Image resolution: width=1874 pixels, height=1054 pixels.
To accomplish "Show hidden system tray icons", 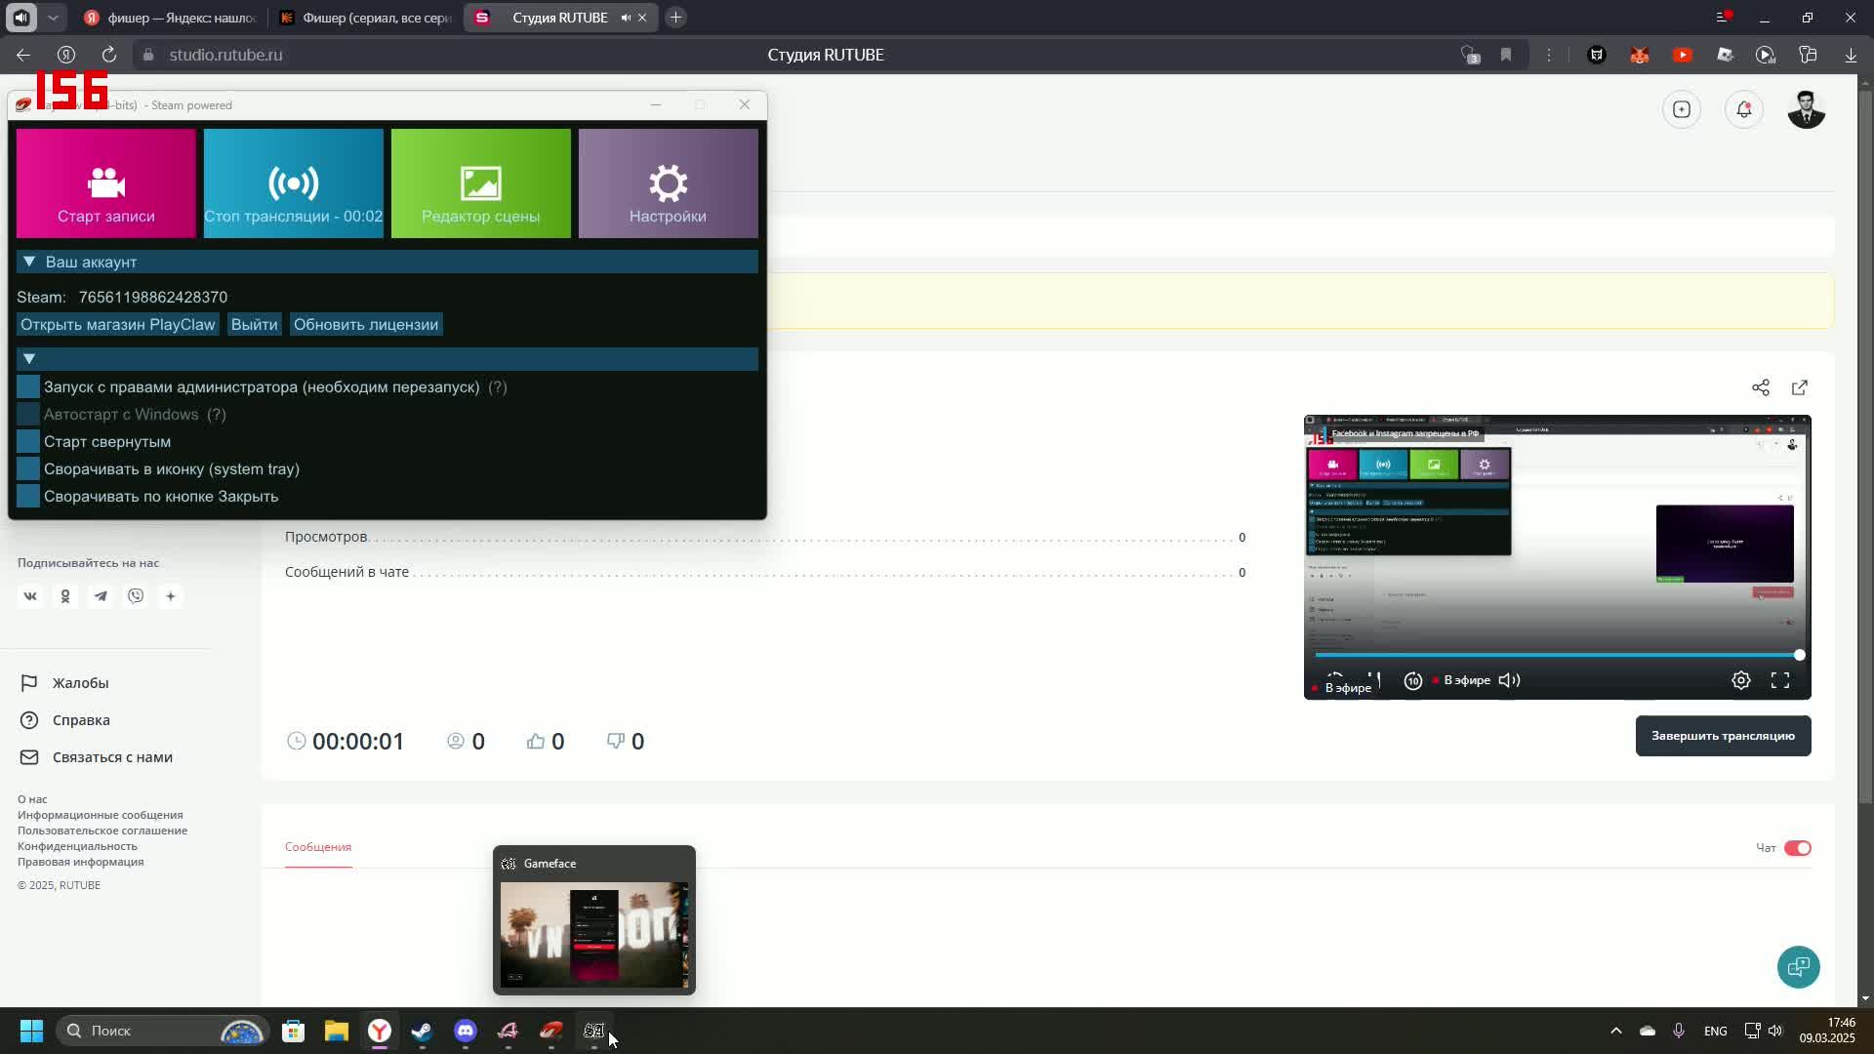I will [x=1615, y=1031].
